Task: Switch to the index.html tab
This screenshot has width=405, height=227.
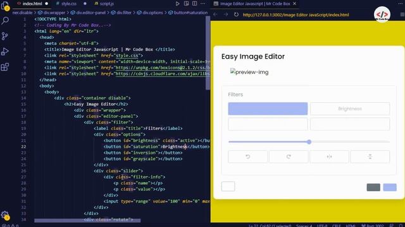Action: pyautogui.click(x=32, y=4)
